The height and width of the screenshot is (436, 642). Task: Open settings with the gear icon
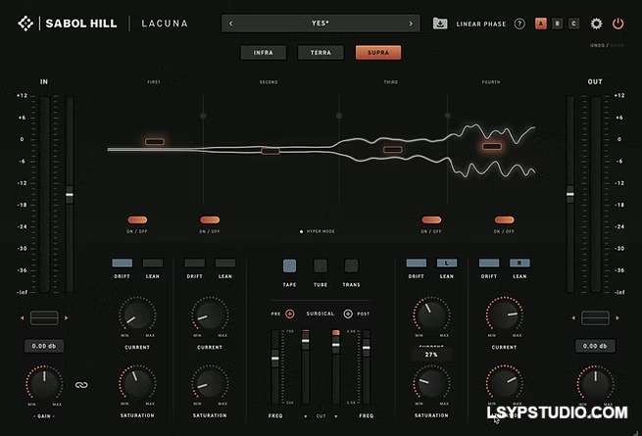[x=596, y=24]
